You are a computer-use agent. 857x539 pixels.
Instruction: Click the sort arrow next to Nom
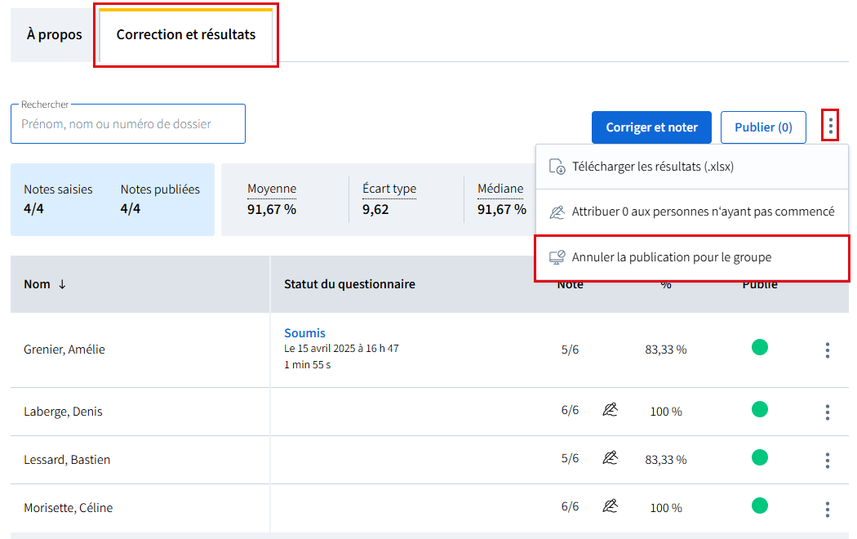click(62, 284)
